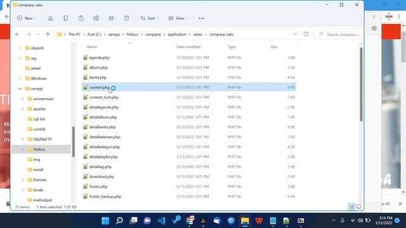406x228 pixels.
Task: Open the recent locations dropdown arrow
Action: pyautogui.click(x=38, y=34)
